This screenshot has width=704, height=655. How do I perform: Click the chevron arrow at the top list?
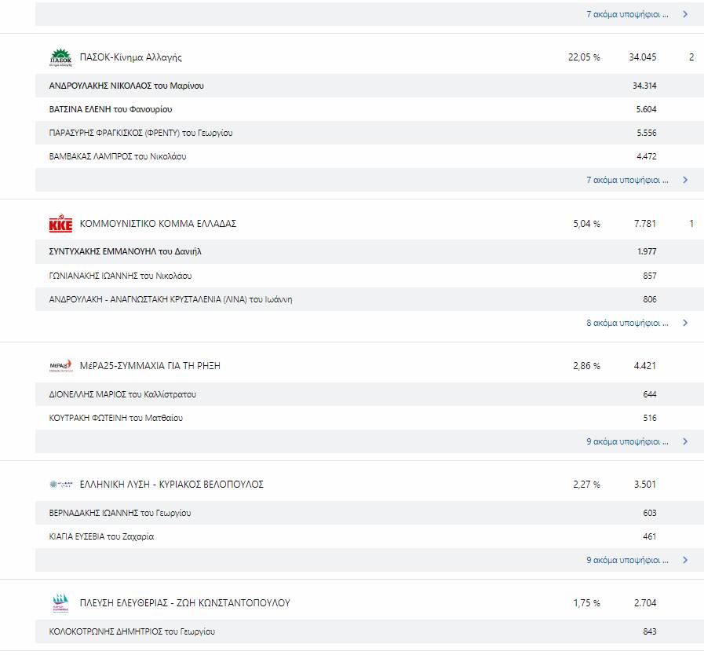[685, 14]
